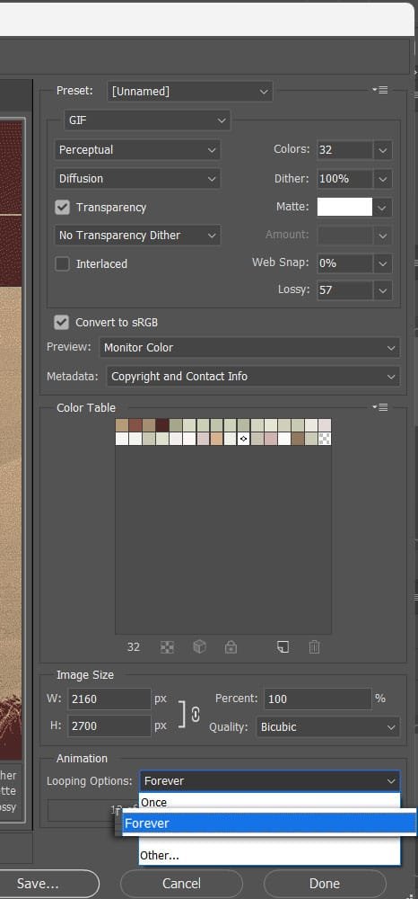
Task: Uncheck the Transparency checkbox
Action: pos(62,207)
